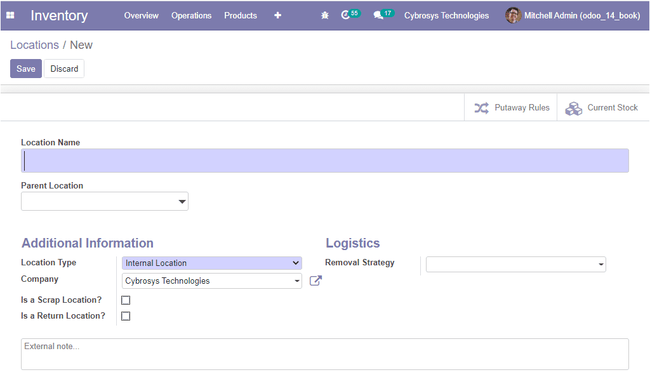Screen dimensions: 650x384
Task: View Current Stock cubes button
Action: 602,108
